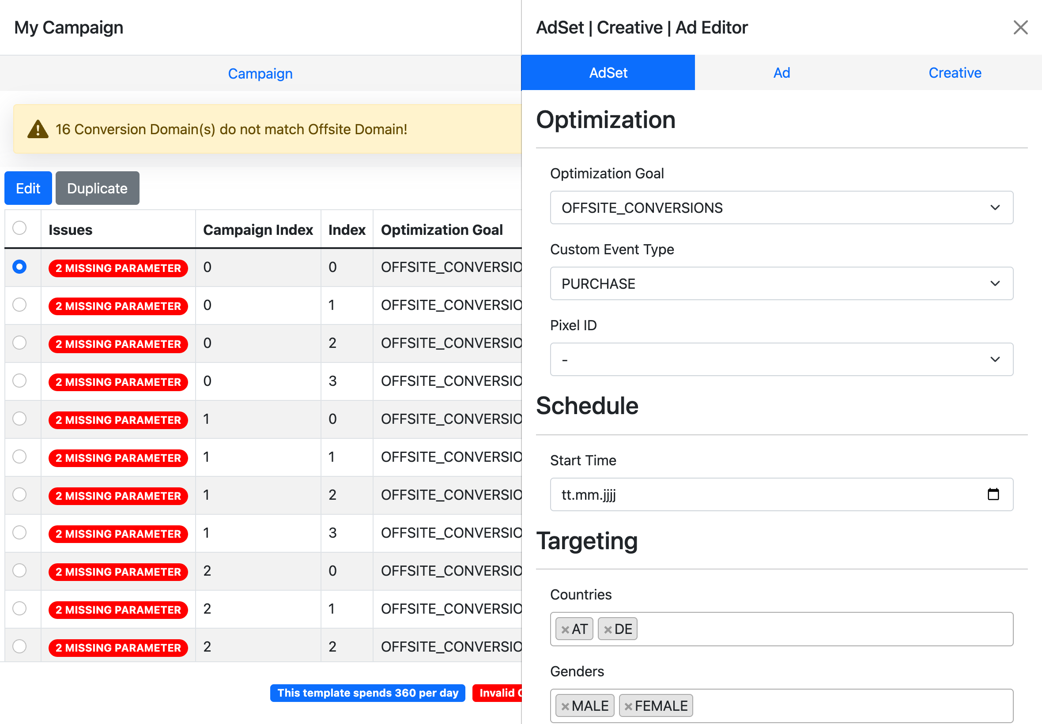Viewport: 1042px width, 724px height.
Task: Click the template spends 360 per day badge
Action: tap(367, 693)
